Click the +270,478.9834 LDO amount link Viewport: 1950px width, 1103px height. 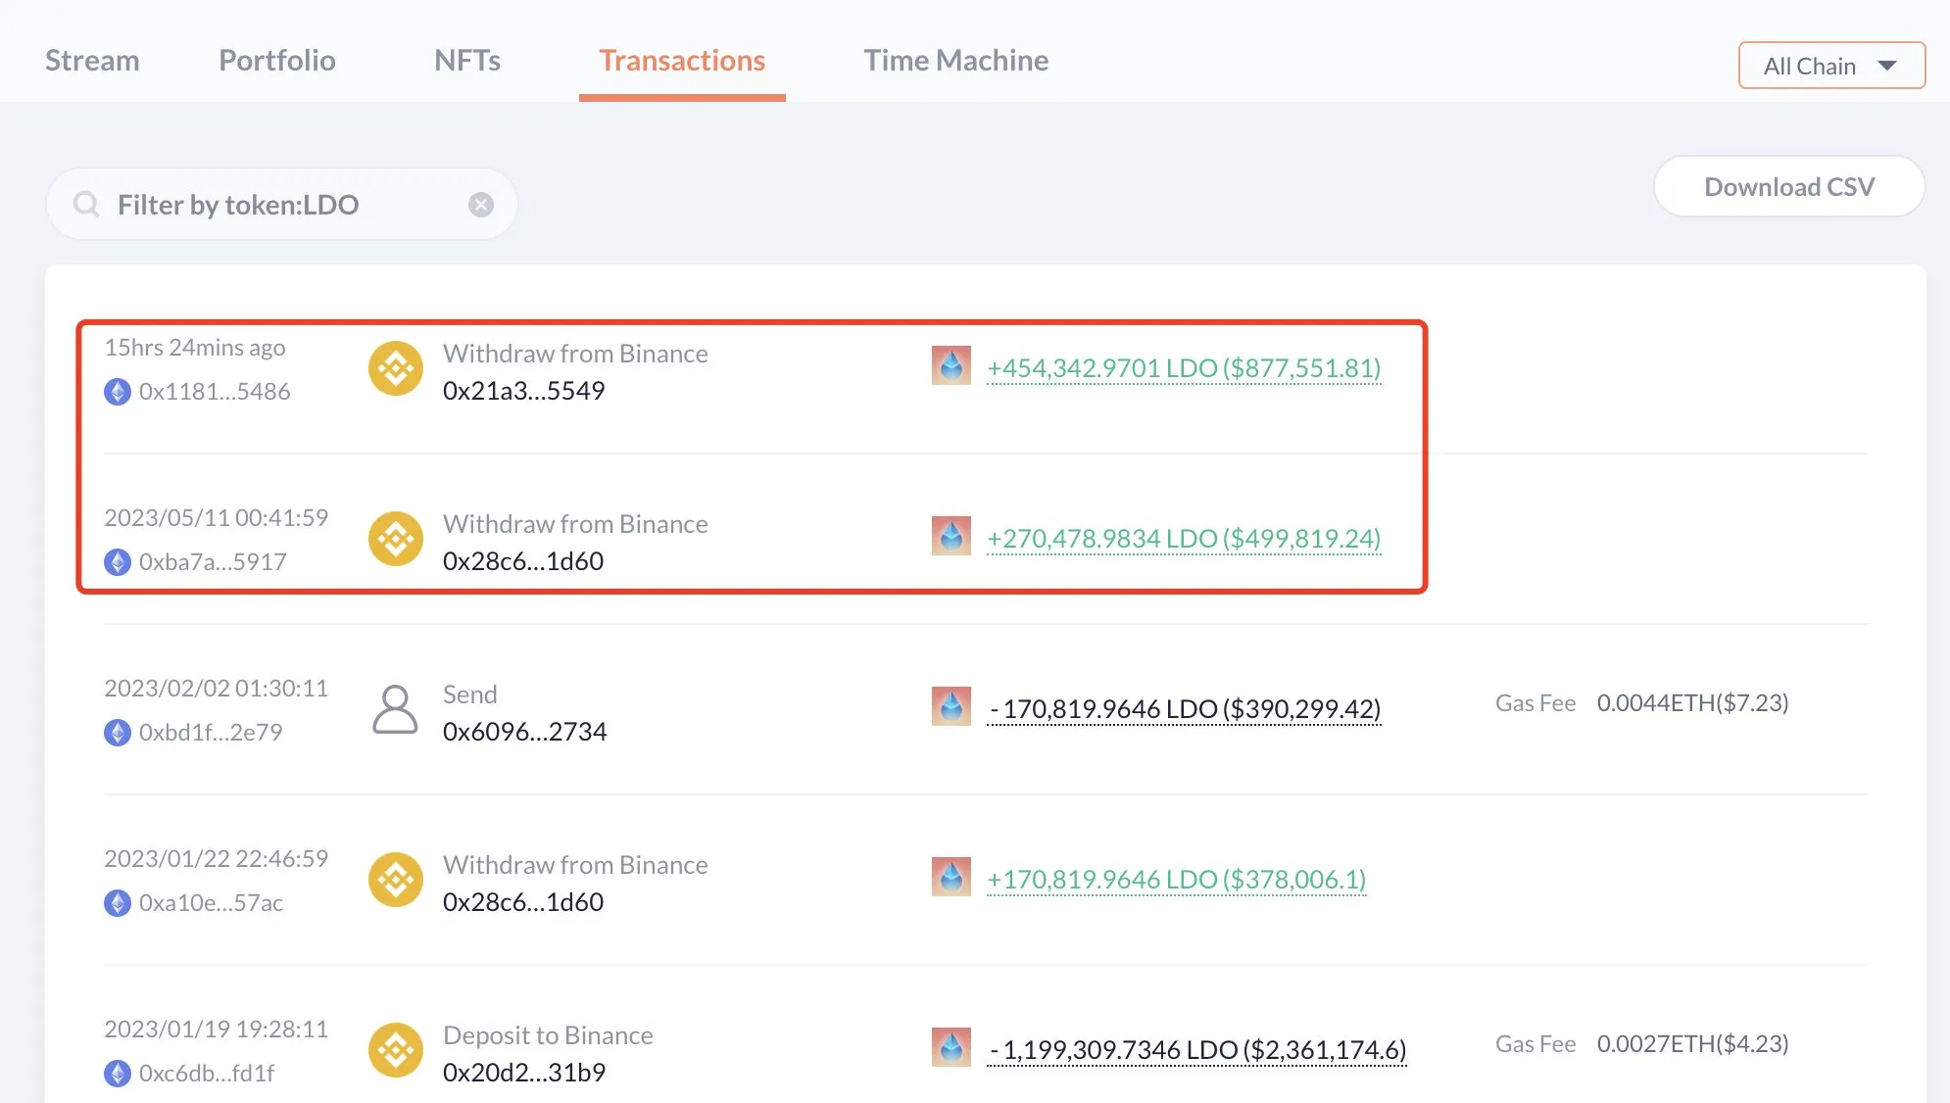pos(1183,539)
